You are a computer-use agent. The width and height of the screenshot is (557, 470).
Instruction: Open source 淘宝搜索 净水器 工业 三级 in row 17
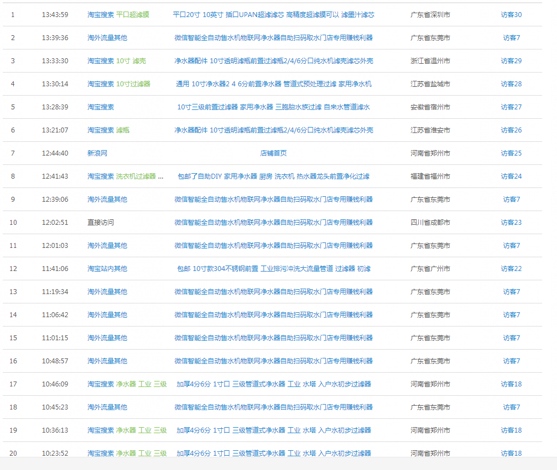click(x=127, y=384)
